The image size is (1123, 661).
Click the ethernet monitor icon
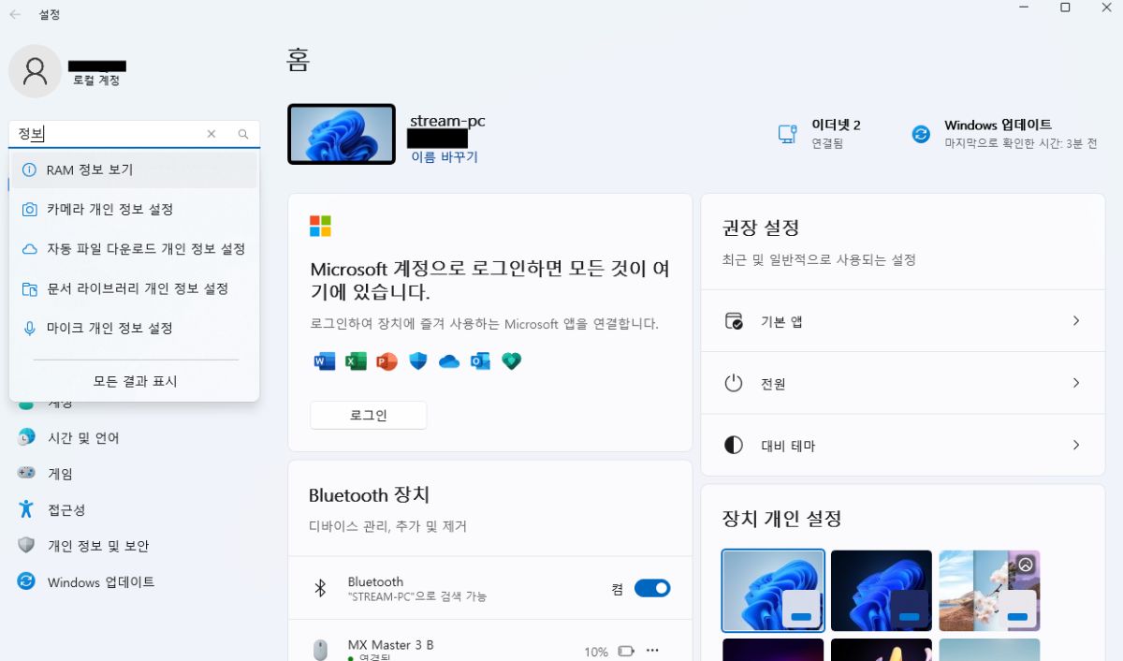pyautogui.click(x=788, y=134)
